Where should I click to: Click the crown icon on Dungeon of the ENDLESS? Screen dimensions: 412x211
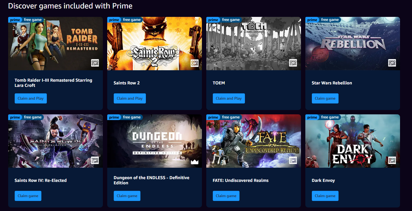[195, 162]
